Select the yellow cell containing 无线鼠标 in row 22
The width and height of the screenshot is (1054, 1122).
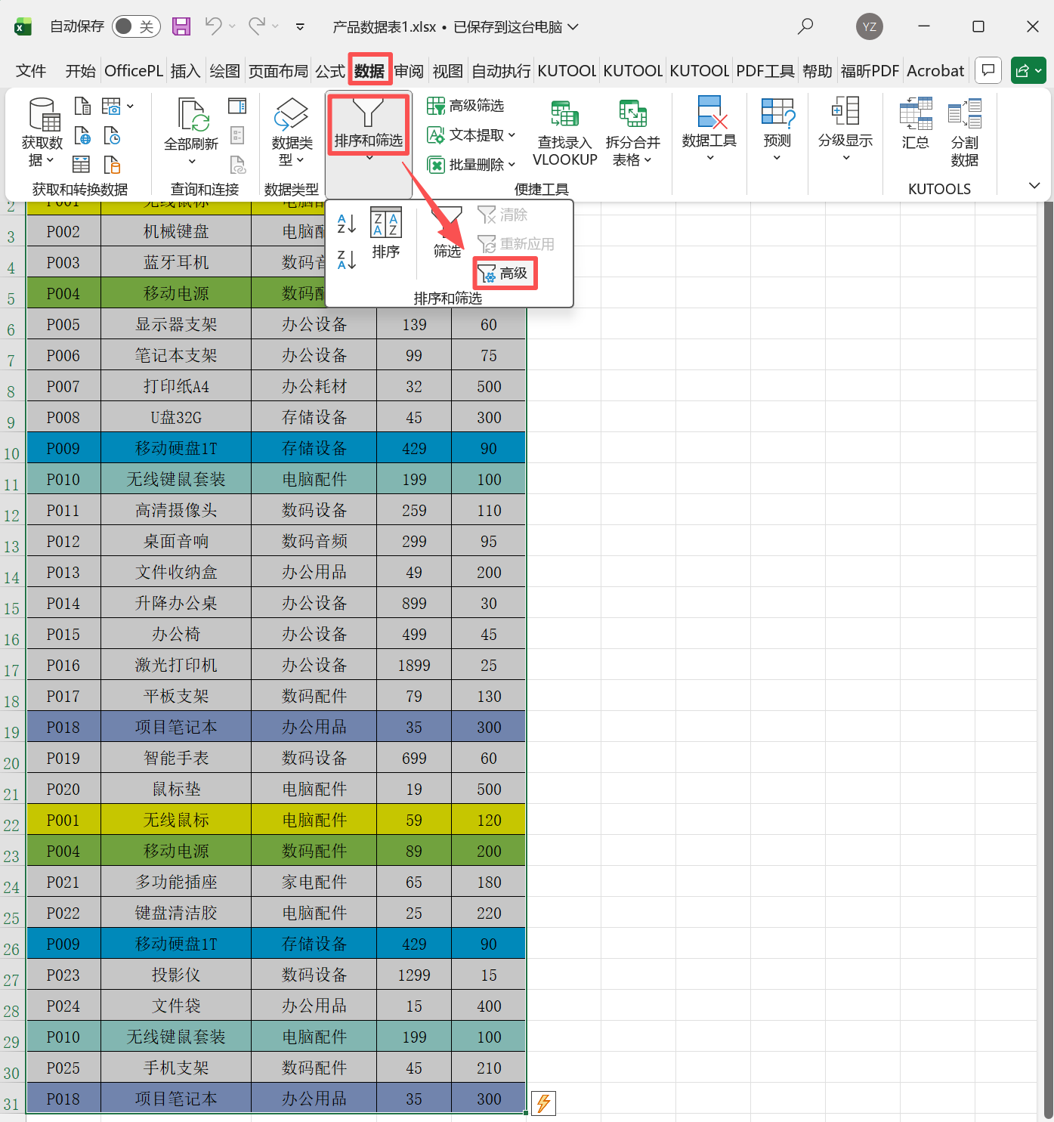[176, 820]
